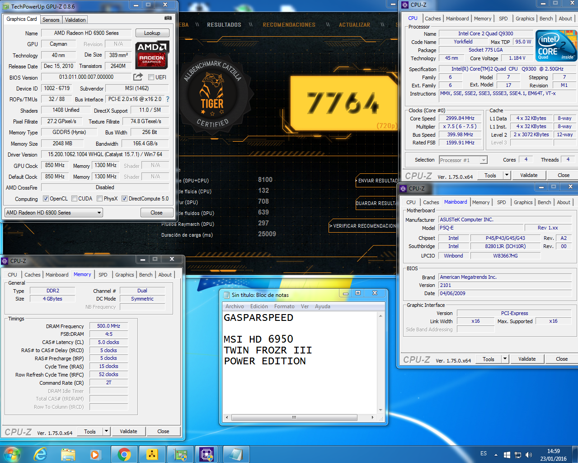Screen dimensions: 578x463
Task: Click the Notepad title bar icon
Action: [x=226, y=295]
